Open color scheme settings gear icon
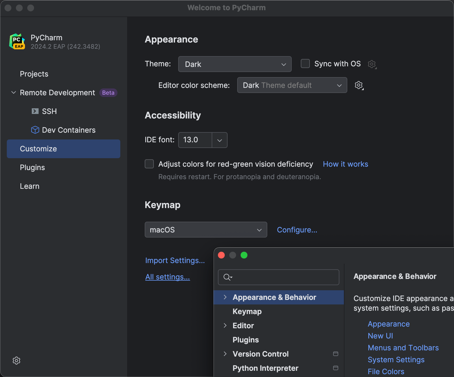The width and height of the screenshot is (454, 377). pyautogui.click(x=358, y=85)
